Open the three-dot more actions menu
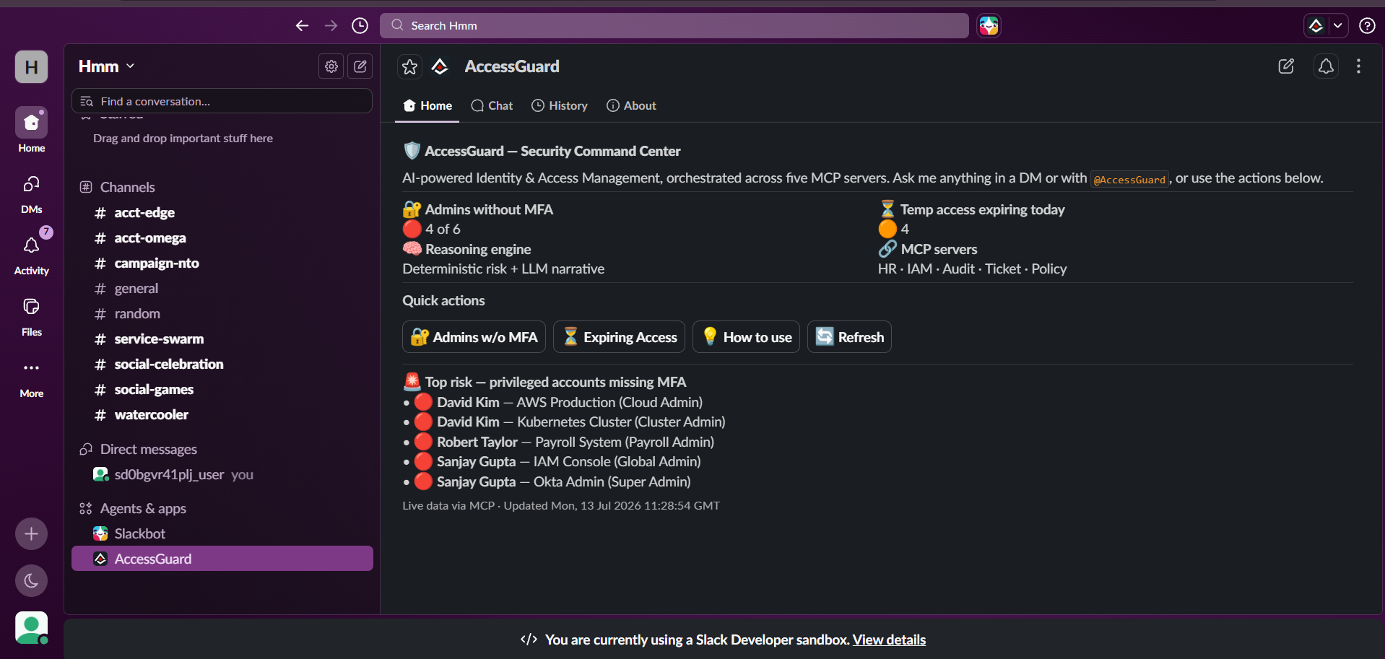Image resolution: width=1385 pixels, height=659 pixels. coord(1358,66)
